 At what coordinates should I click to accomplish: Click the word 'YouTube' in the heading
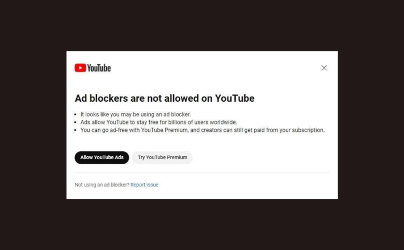tap(235, 98)
